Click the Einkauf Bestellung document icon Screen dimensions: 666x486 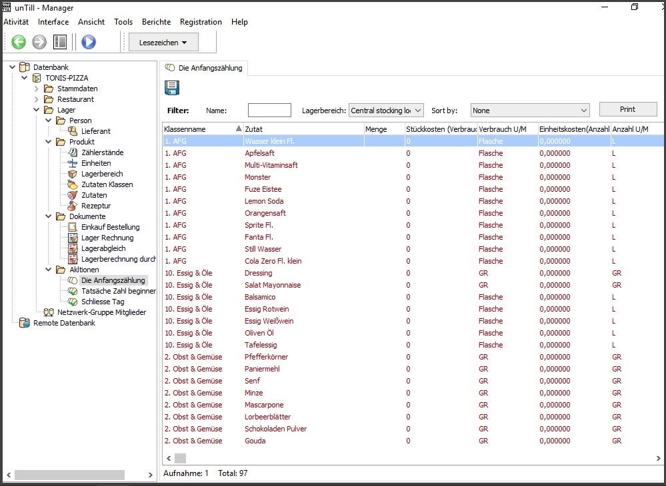click(73, 227)
